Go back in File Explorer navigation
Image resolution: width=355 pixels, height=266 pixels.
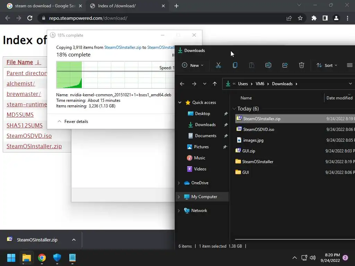(x=182, y=84)
